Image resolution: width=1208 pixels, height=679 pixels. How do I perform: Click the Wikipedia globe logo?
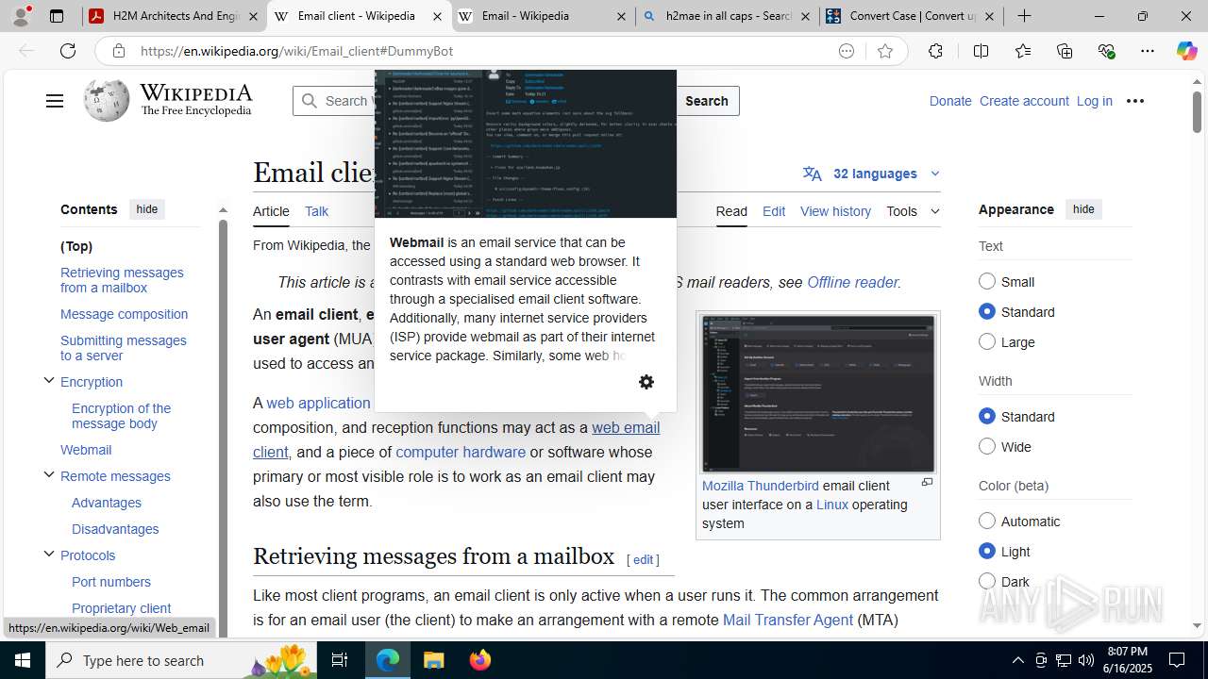point(106,100)
